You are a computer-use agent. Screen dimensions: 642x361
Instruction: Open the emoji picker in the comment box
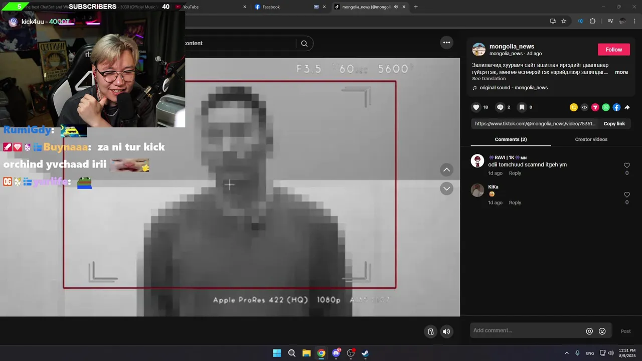(x=602, y=331)
